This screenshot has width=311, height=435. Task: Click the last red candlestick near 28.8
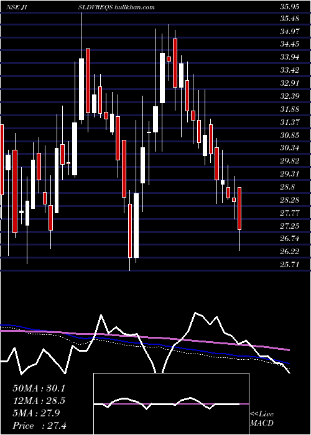coord(239,209)
